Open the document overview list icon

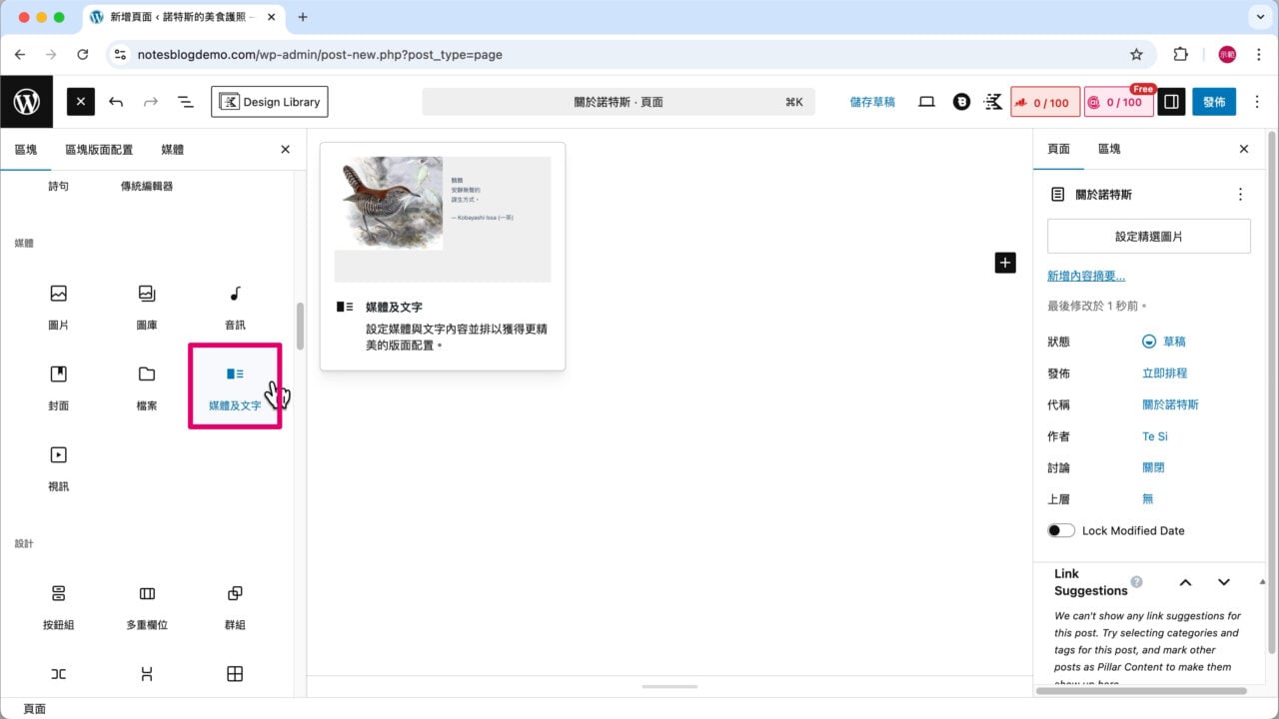(x=185, y=101)
